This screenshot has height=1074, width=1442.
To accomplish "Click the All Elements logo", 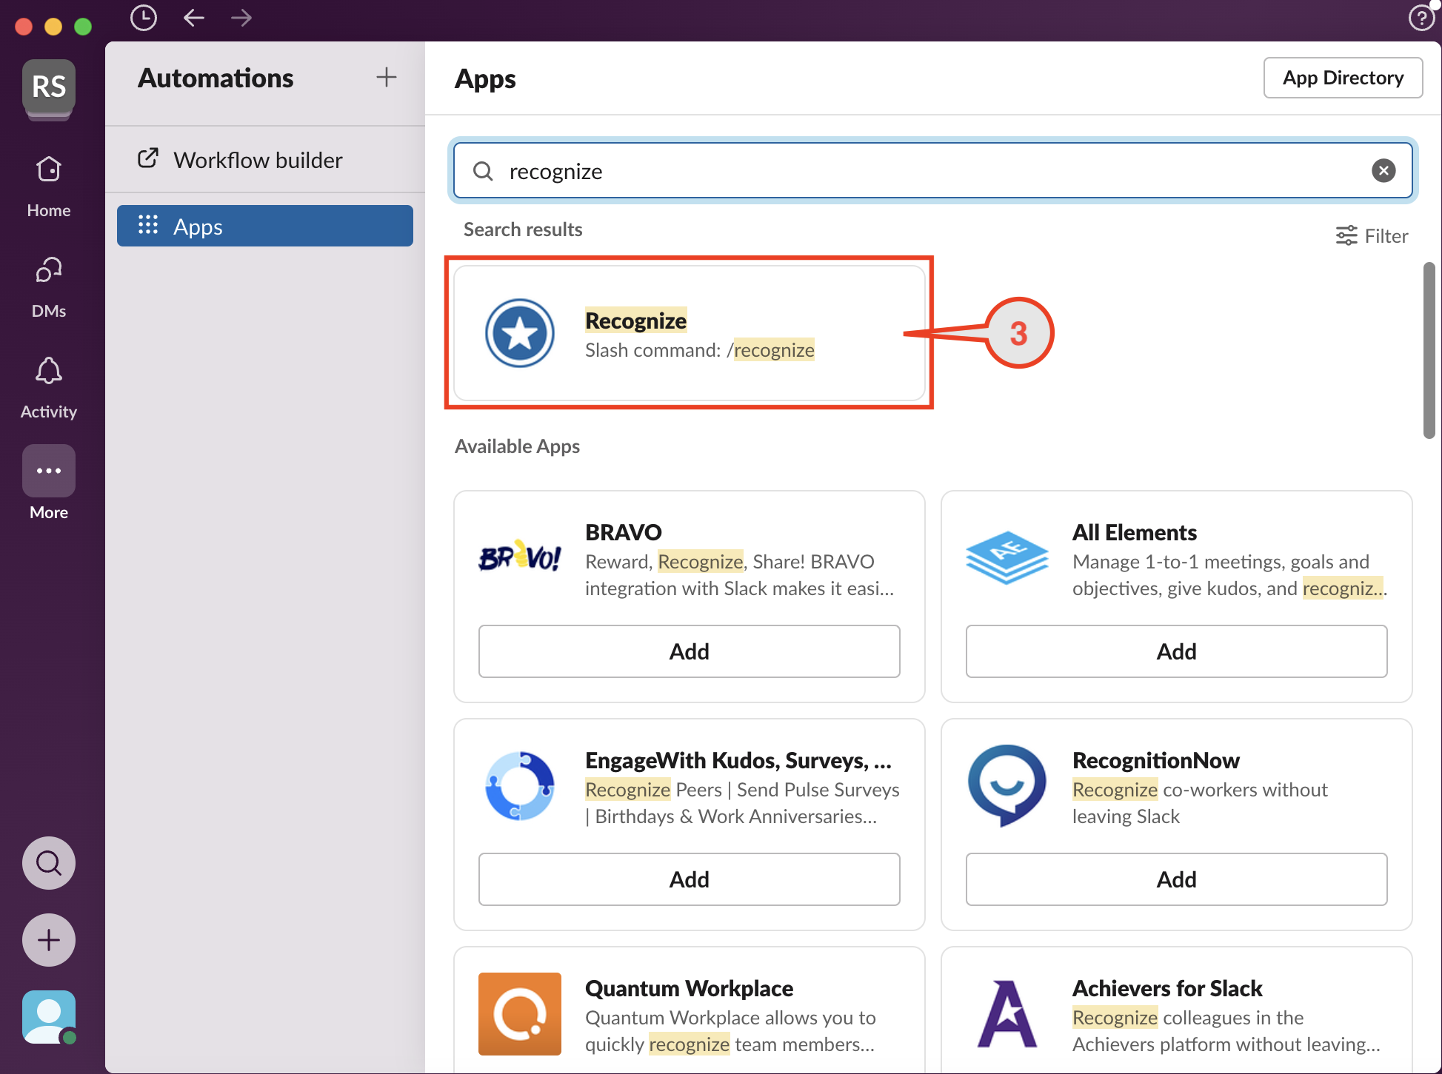I will [x=1007, y=557].
